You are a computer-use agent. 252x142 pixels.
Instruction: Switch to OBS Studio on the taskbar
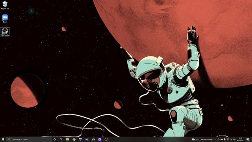pos(106,139)
